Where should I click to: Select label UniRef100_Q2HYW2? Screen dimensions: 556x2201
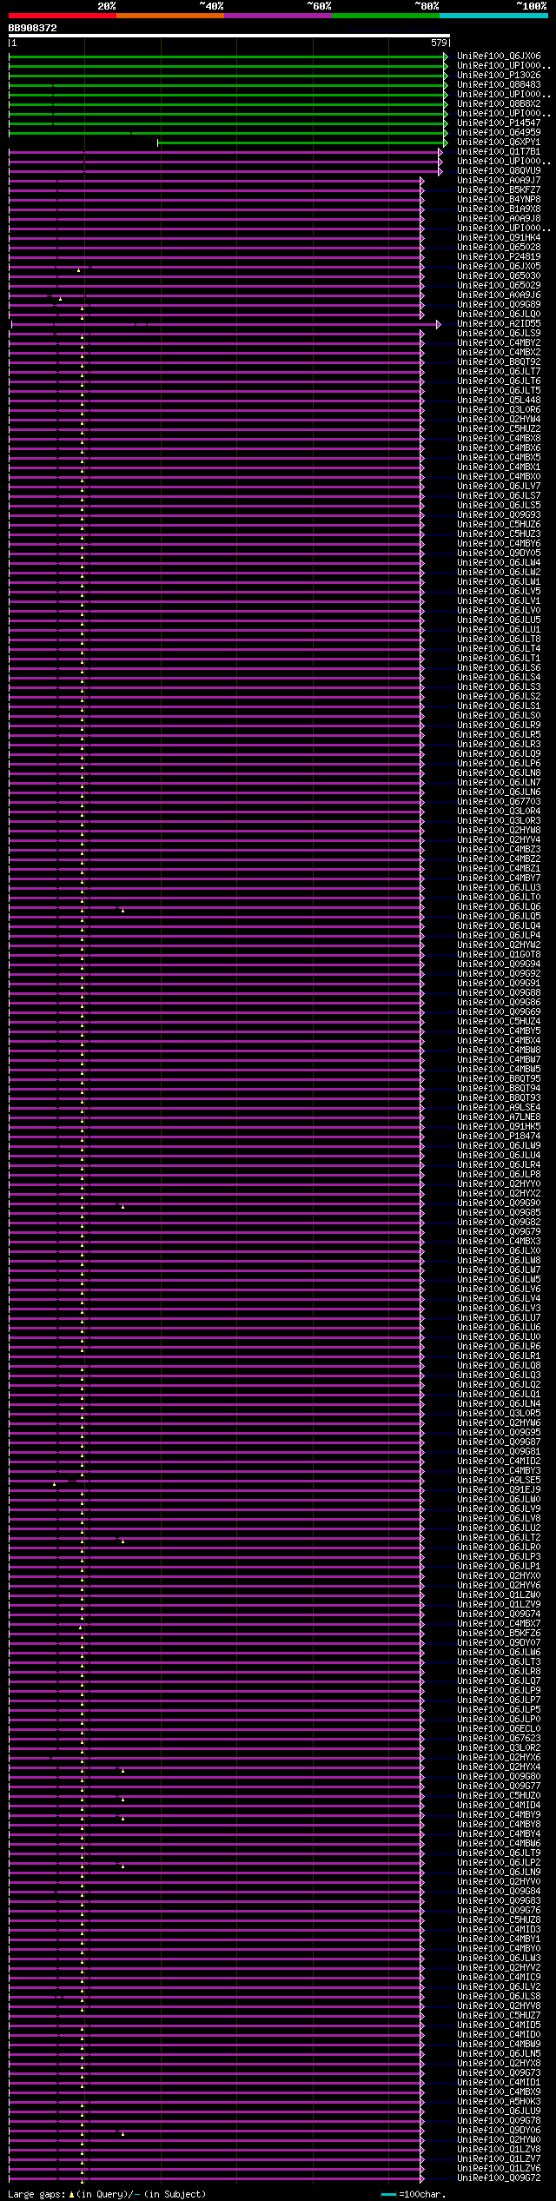pos(499,945)
